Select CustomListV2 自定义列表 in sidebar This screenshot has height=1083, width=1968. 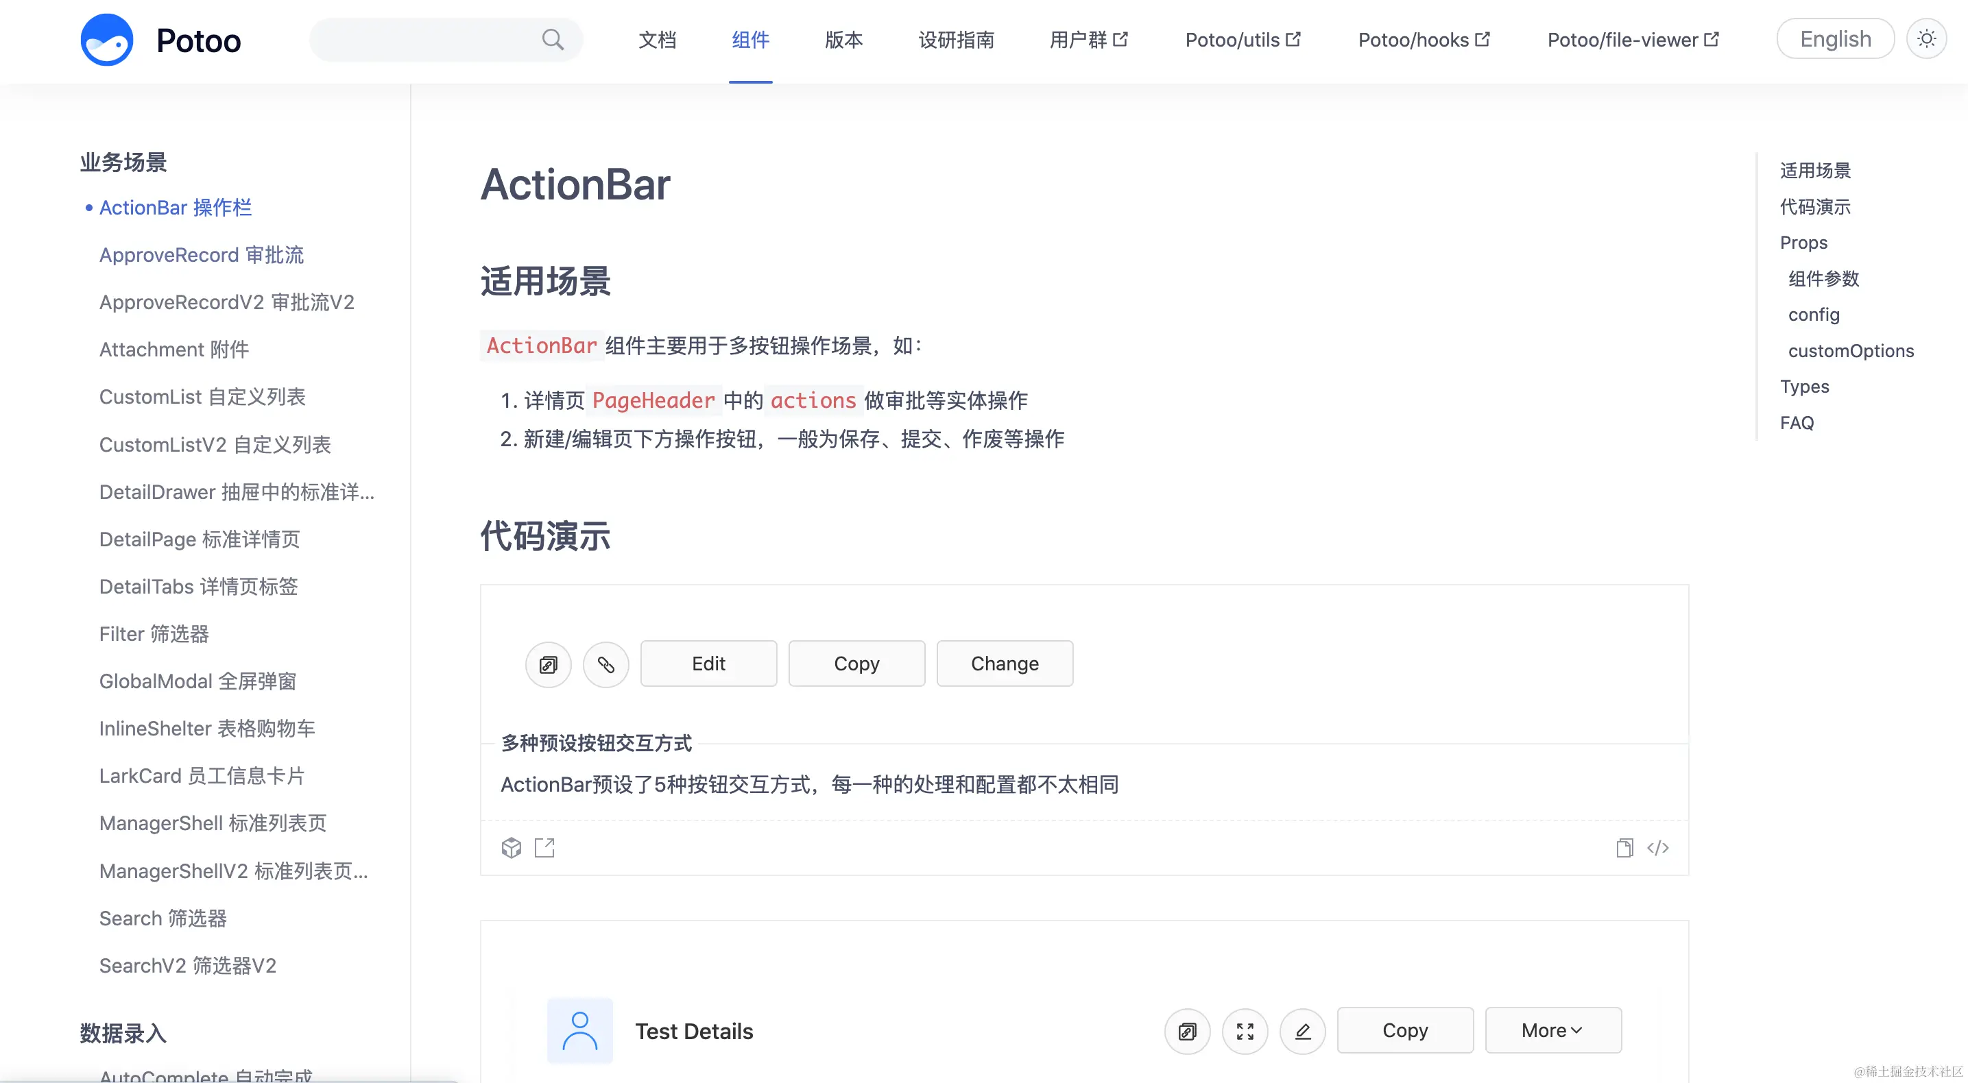pyautogui.click(x=215, y=444)
